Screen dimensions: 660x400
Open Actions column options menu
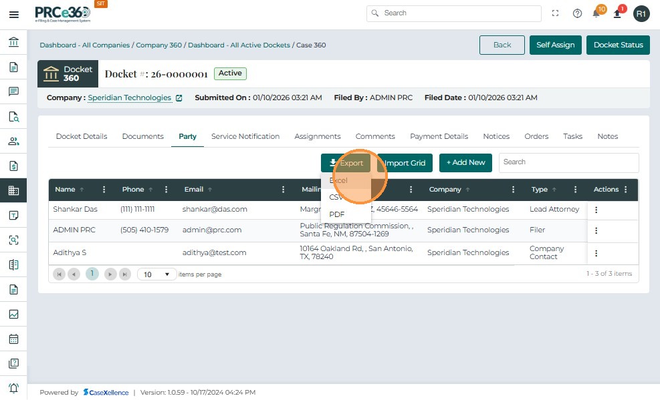(626, 190)
